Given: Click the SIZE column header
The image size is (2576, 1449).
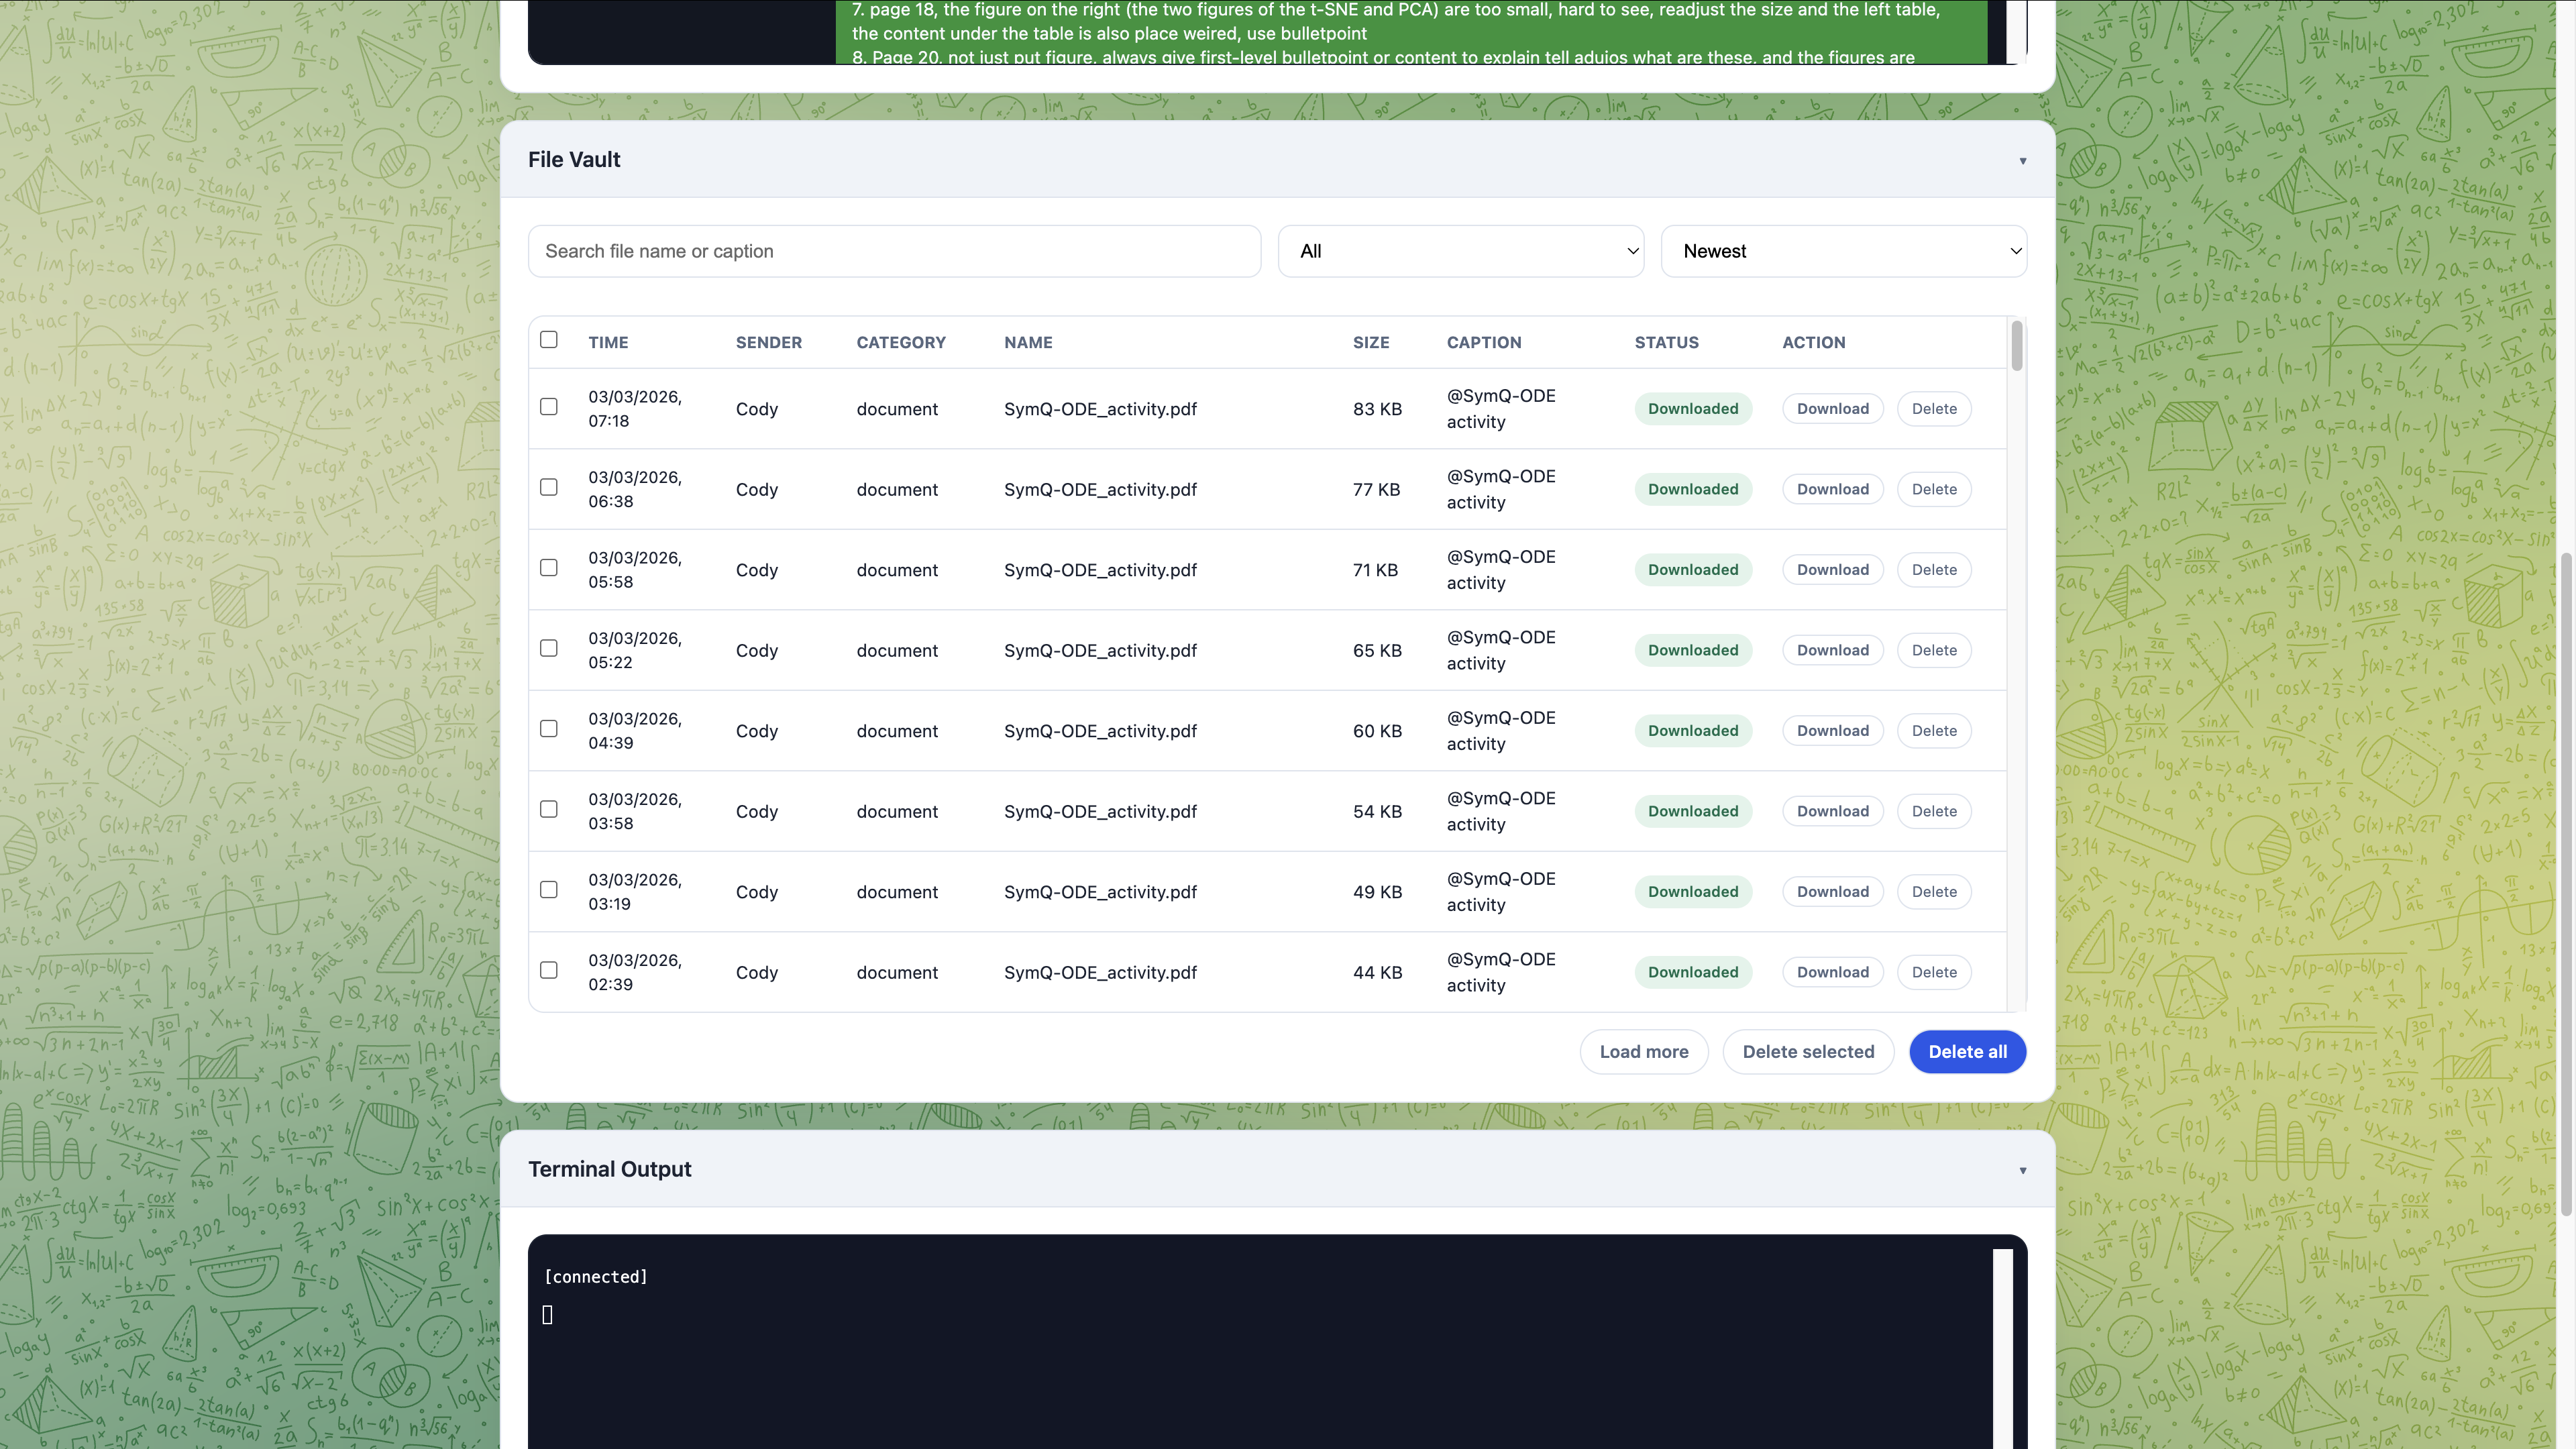Looking at the screenshot, I should click(x=1371, y=342).
